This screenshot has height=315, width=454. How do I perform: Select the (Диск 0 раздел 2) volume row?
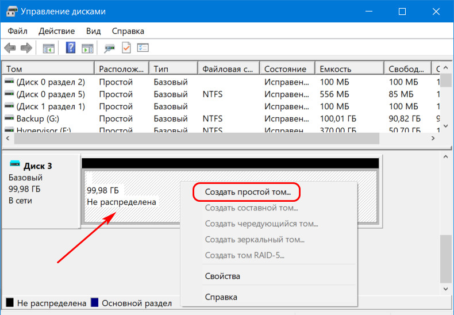221,82
